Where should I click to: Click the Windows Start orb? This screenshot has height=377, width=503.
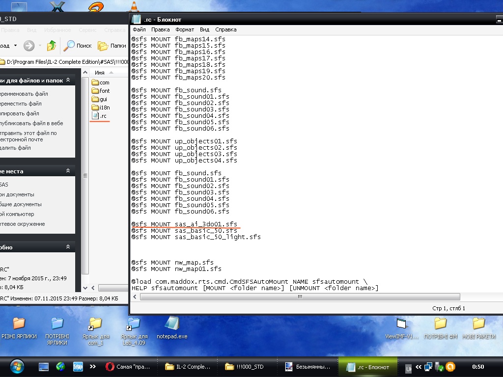[x=17, y=366]
